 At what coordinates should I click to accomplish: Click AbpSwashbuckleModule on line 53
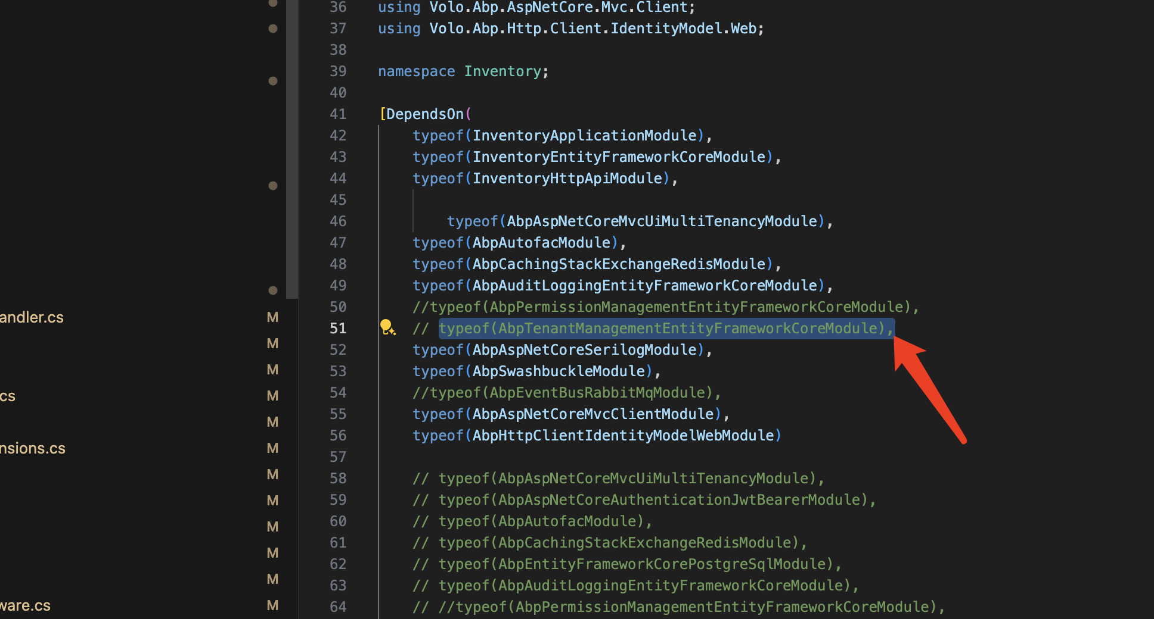(x=559, y=371)
